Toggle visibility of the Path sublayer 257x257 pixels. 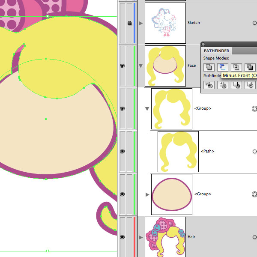point(122,152)
